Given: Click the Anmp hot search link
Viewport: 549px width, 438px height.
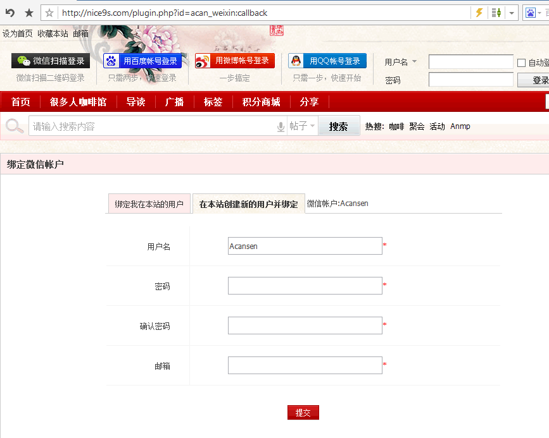Looking at the screenshot, I should coord(460,126).
